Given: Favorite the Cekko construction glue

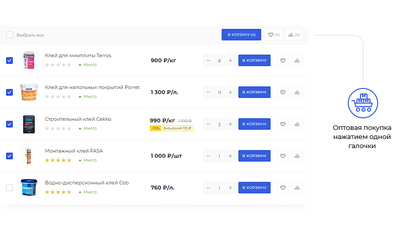Looking at the screenshot, I should (283, 124).
